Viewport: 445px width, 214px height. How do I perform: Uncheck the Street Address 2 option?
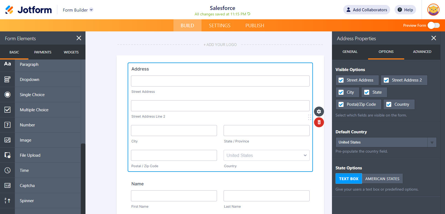[386, 80]
